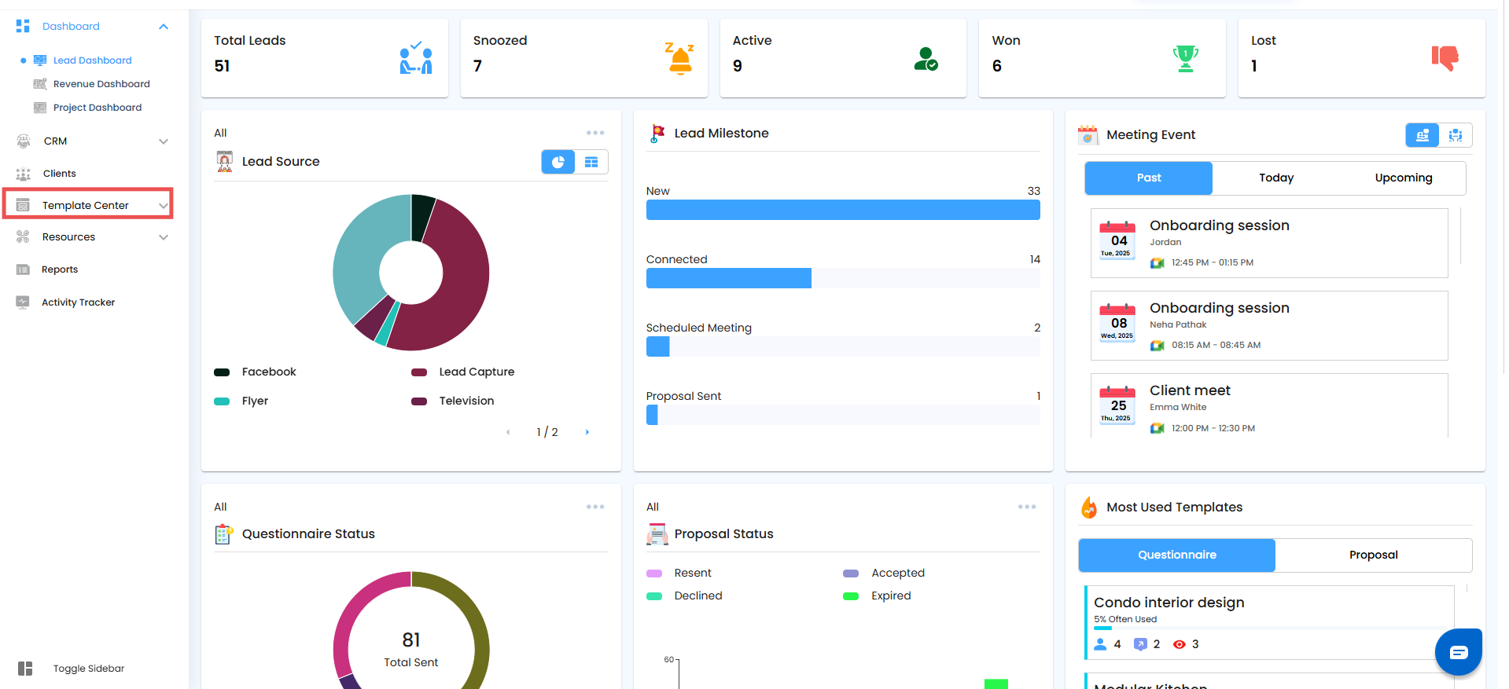Open the Onboarding session with Jordan card

(x=1268, y=243)
